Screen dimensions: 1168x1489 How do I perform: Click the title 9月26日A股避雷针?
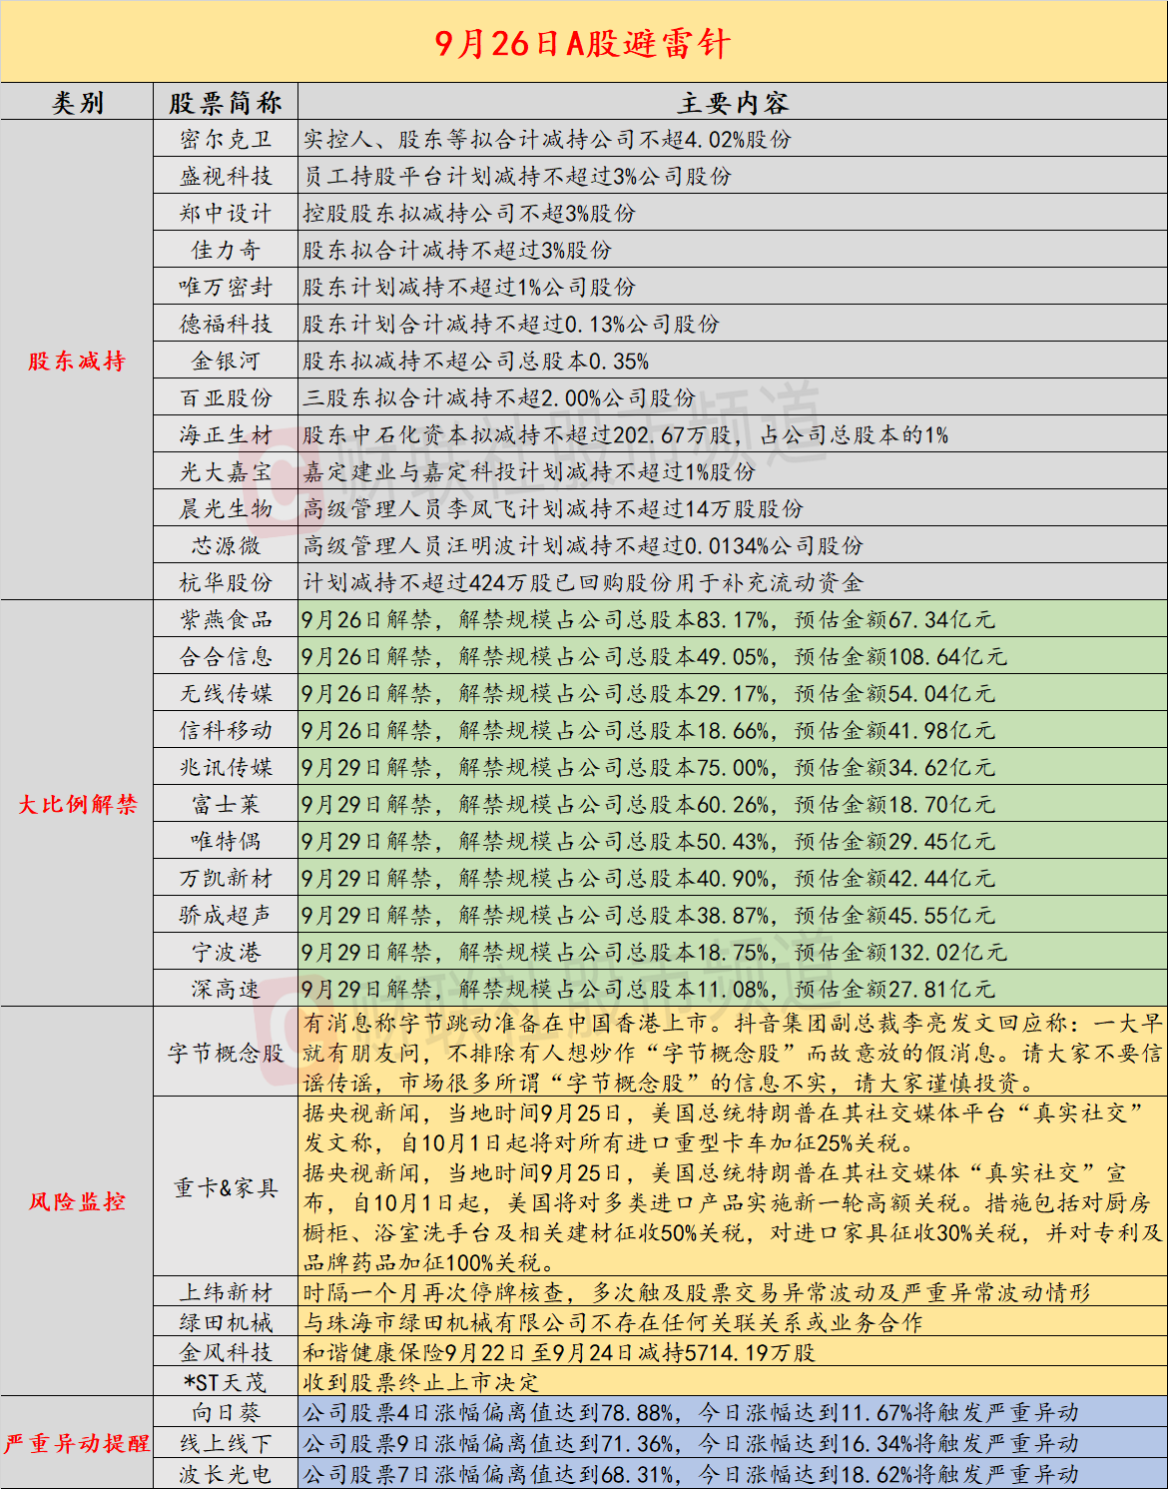[583, 43]
